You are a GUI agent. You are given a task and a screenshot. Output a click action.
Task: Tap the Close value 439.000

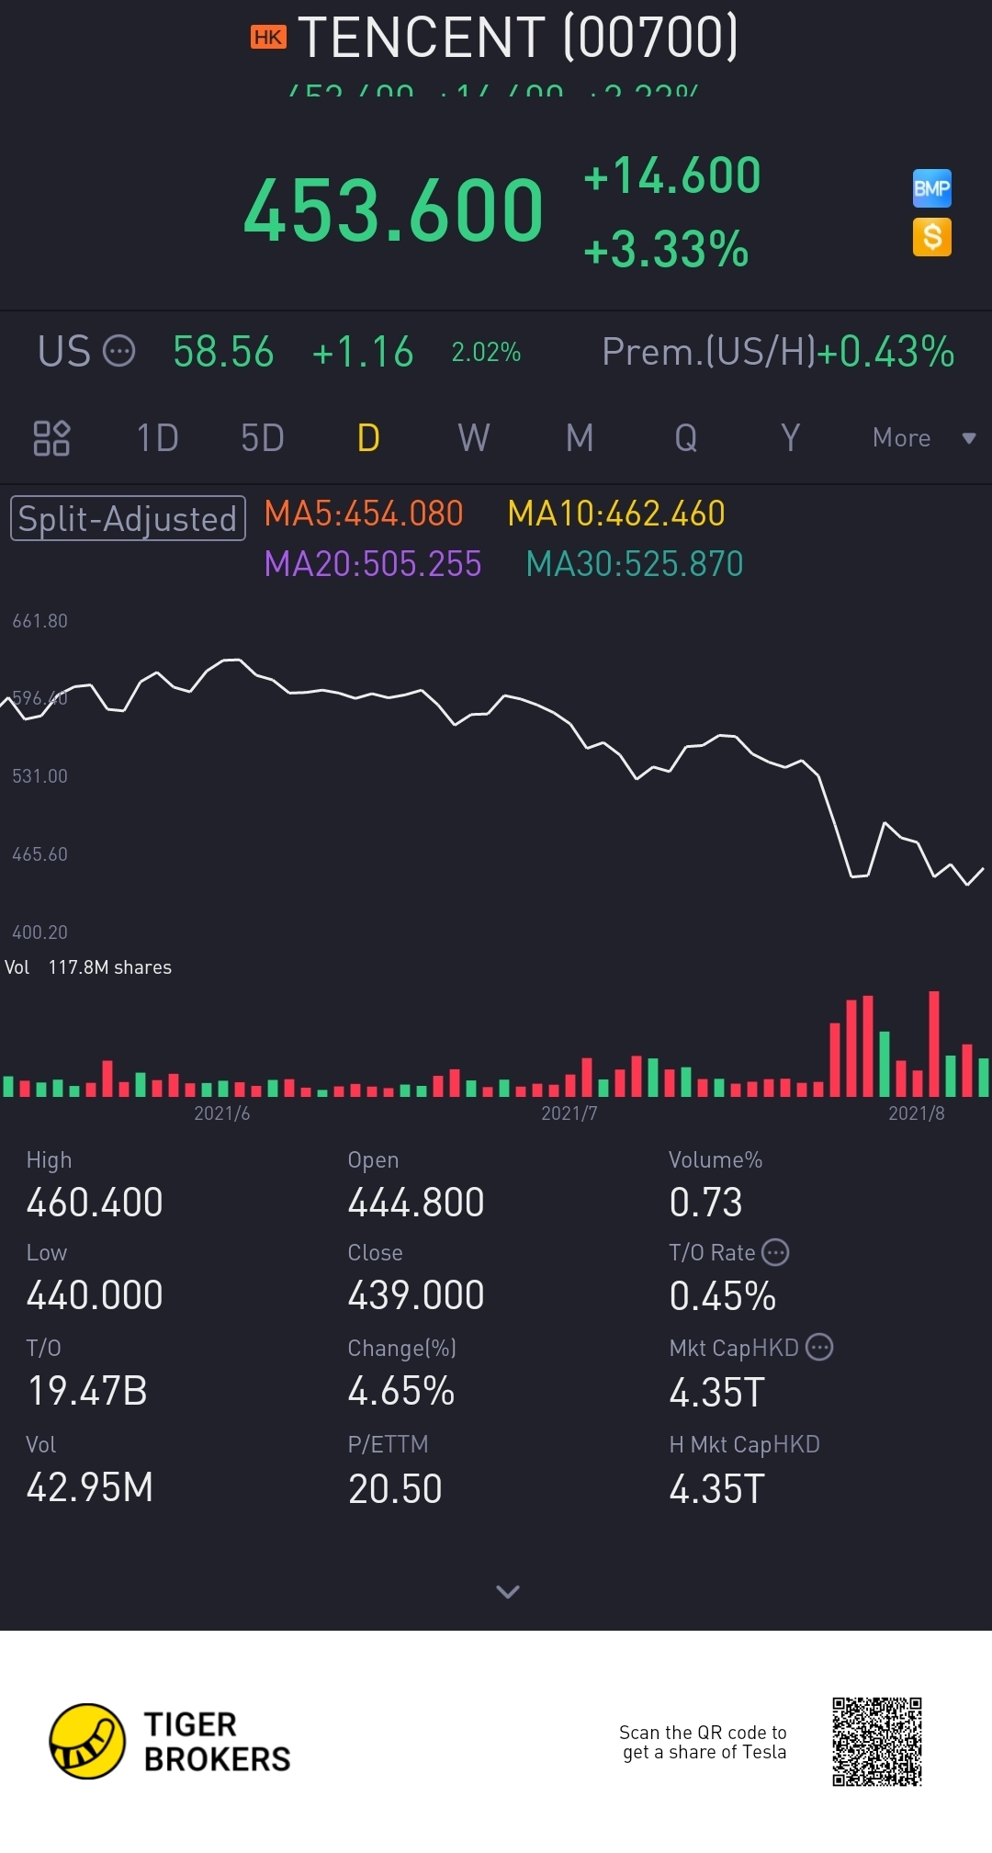(x=416, y=1295)
